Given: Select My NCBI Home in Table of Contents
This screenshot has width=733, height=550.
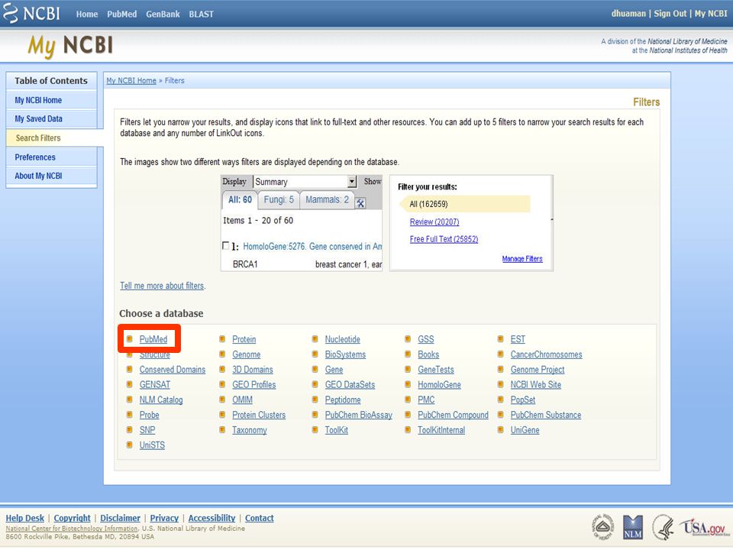Looking at the screenshot, I should tap(51, 100).
